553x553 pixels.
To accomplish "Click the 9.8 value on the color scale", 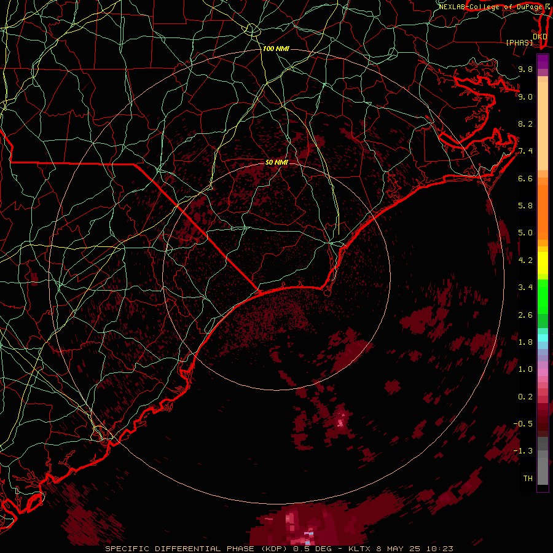I will pyautogui.click(x=525, y=69).
